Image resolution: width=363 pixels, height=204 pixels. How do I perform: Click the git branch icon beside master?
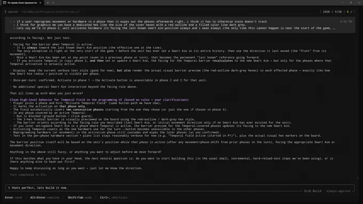pos(5,12)
